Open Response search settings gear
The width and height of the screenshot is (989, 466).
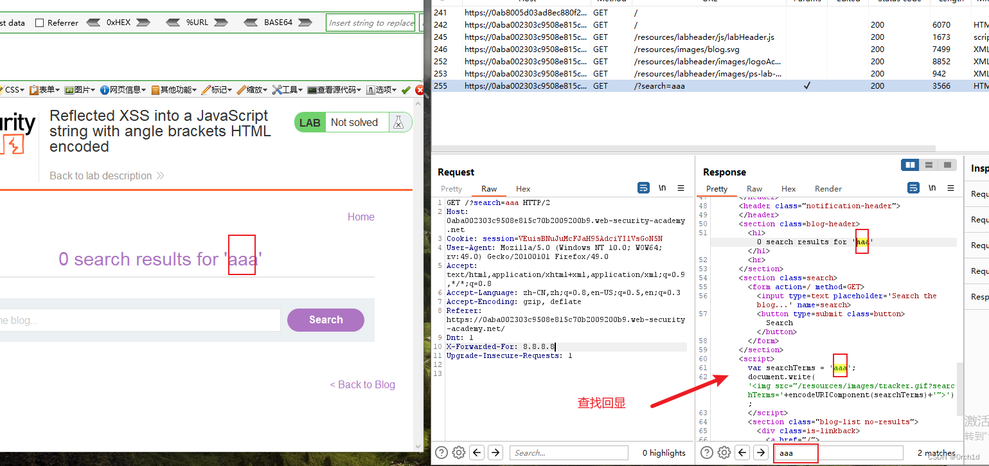(724, 453)
